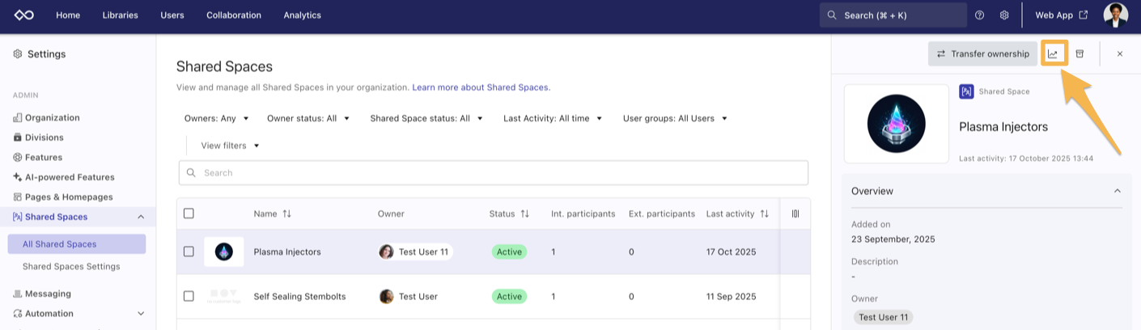The height and width of the screenshot is (330, 1141).
Task: Open the help question mark icon
Action: pyautogui.click(x=979, y=15)
